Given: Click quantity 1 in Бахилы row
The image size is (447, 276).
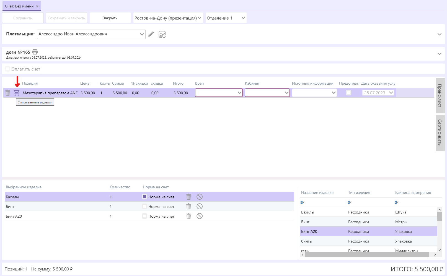Looking at the screenshot, I should pyautogui.click(x=111, y=197).
